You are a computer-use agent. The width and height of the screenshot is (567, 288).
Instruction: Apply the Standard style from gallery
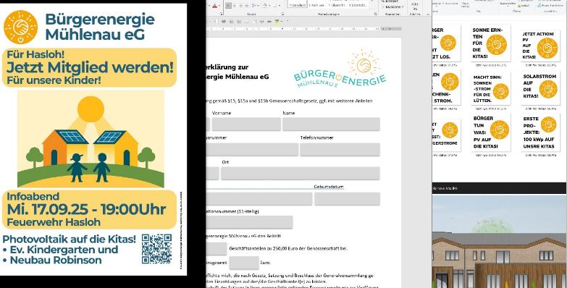point(297,4)
